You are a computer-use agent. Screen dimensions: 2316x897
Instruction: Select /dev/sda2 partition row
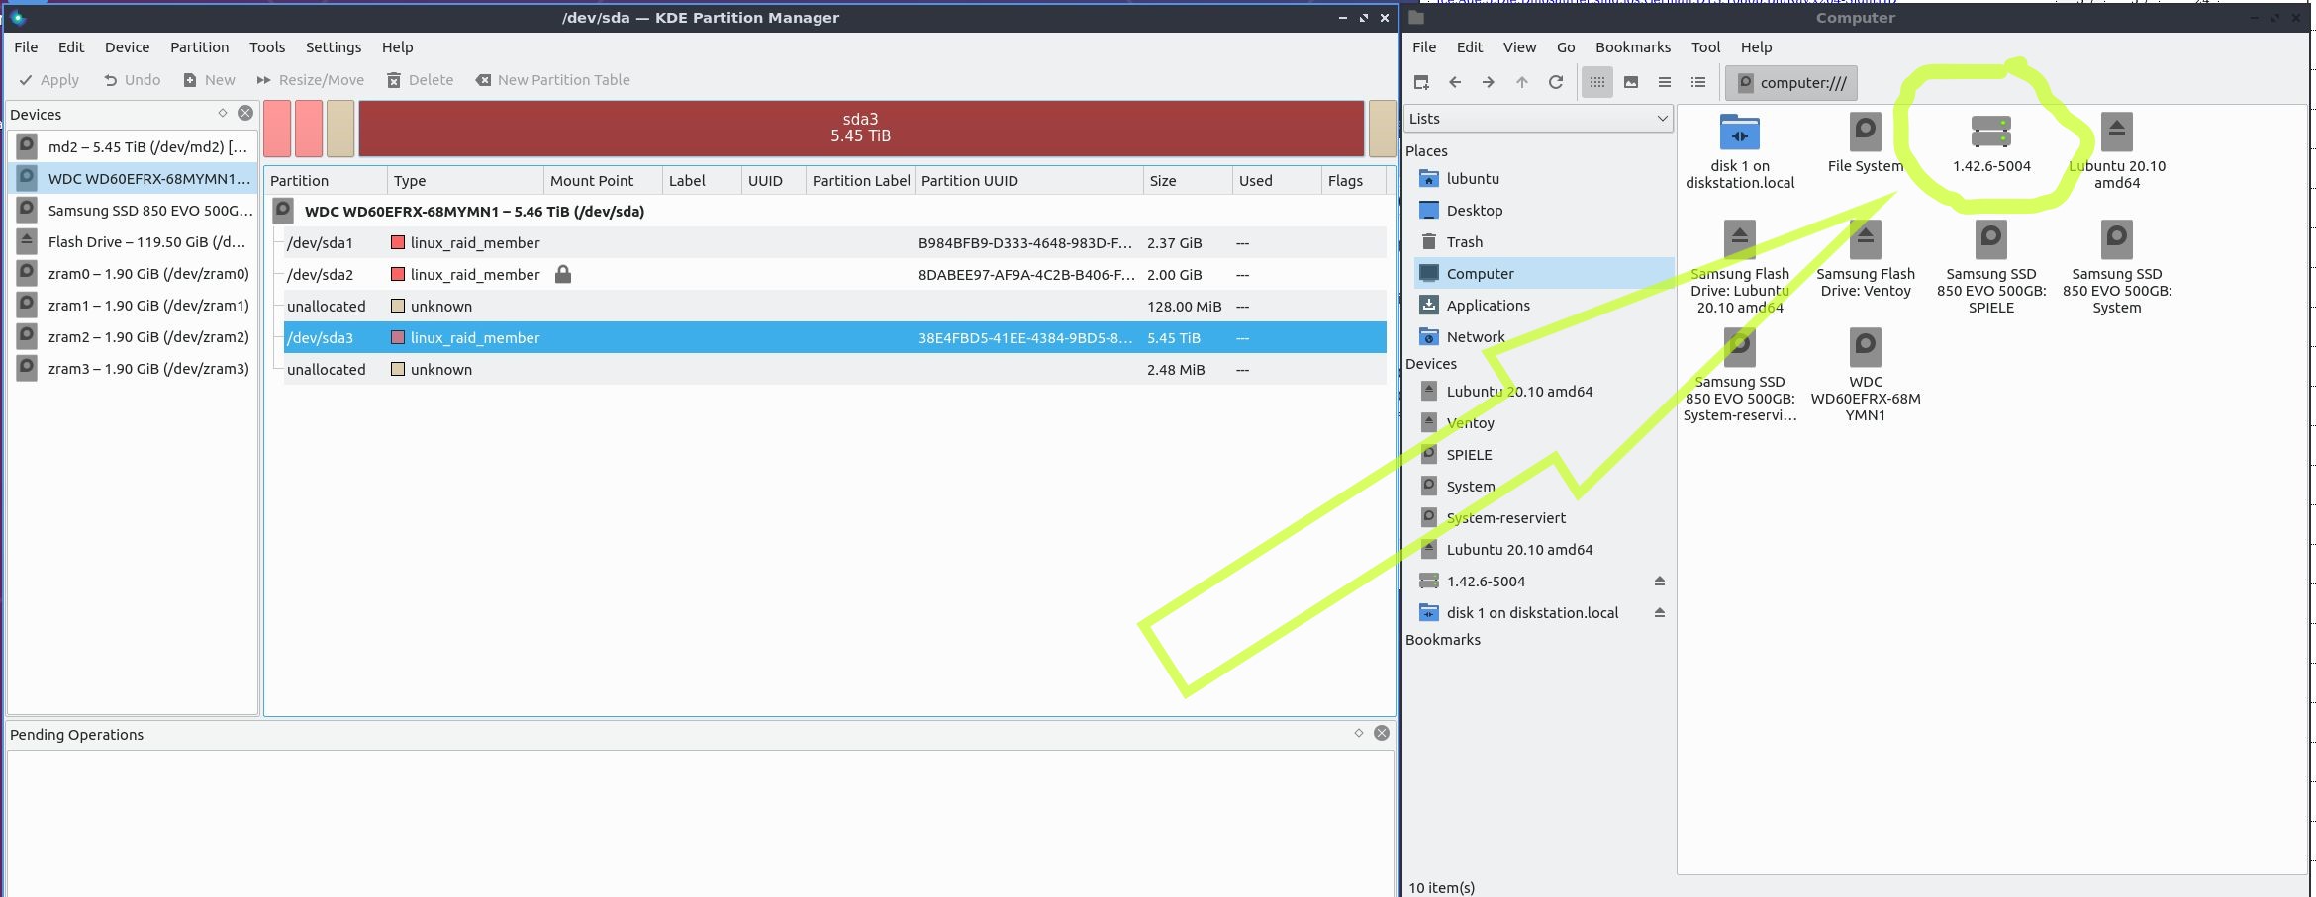834,275
